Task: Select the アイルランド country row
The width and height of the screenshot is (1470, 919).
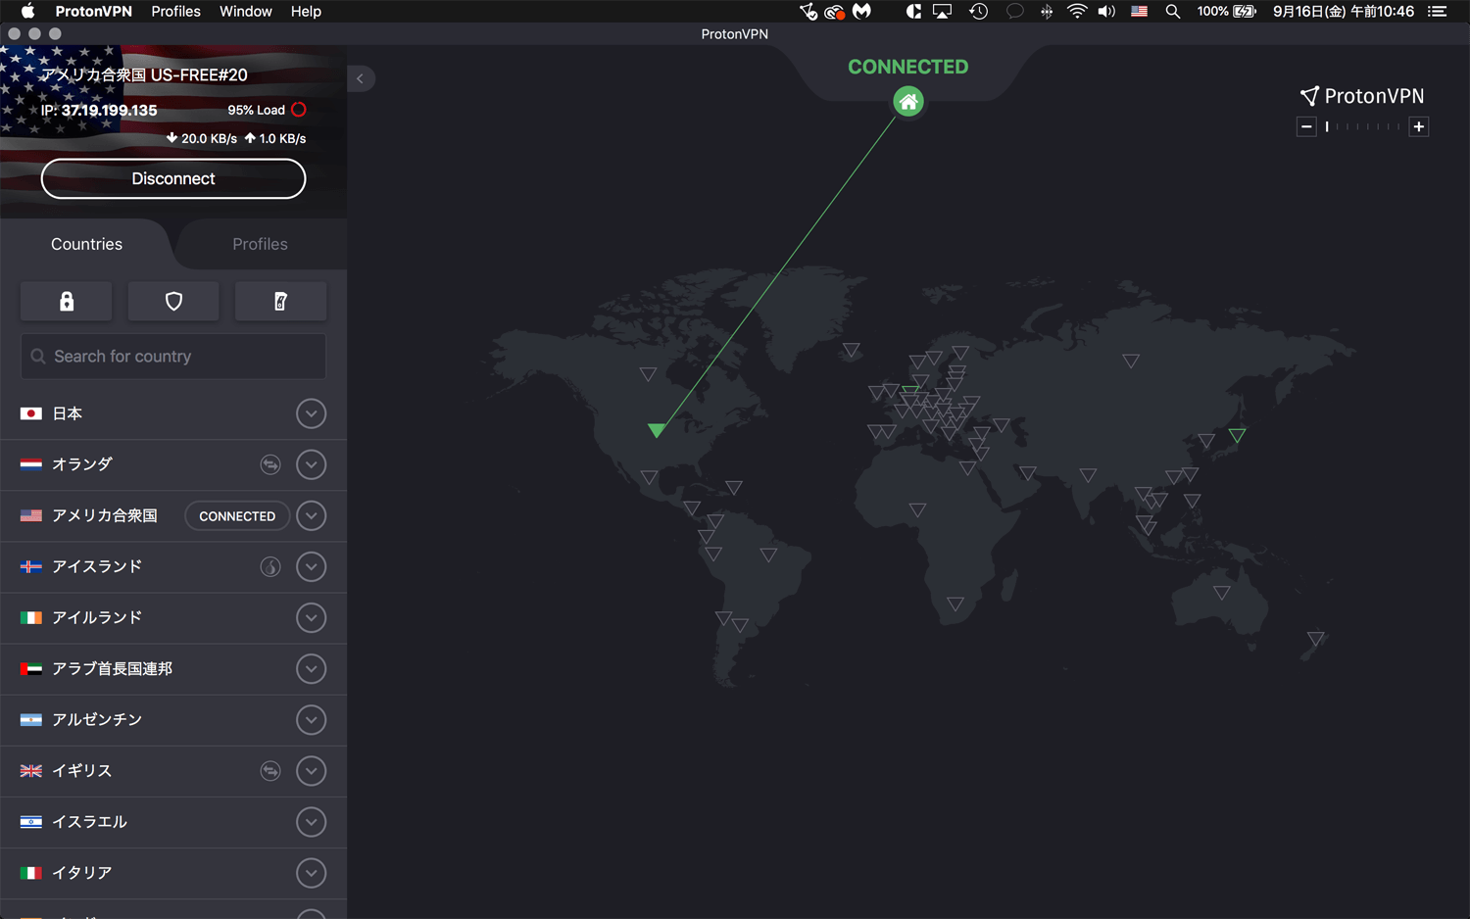Action: (x=173, y=617)
